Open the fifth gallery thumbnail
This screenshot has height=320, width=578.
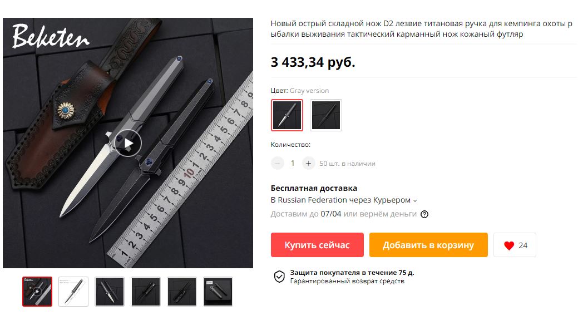[182, 292]
